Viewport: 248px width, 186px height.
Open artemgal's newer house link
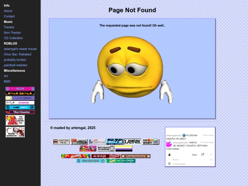pyautogui.click(x=20, y=49)
